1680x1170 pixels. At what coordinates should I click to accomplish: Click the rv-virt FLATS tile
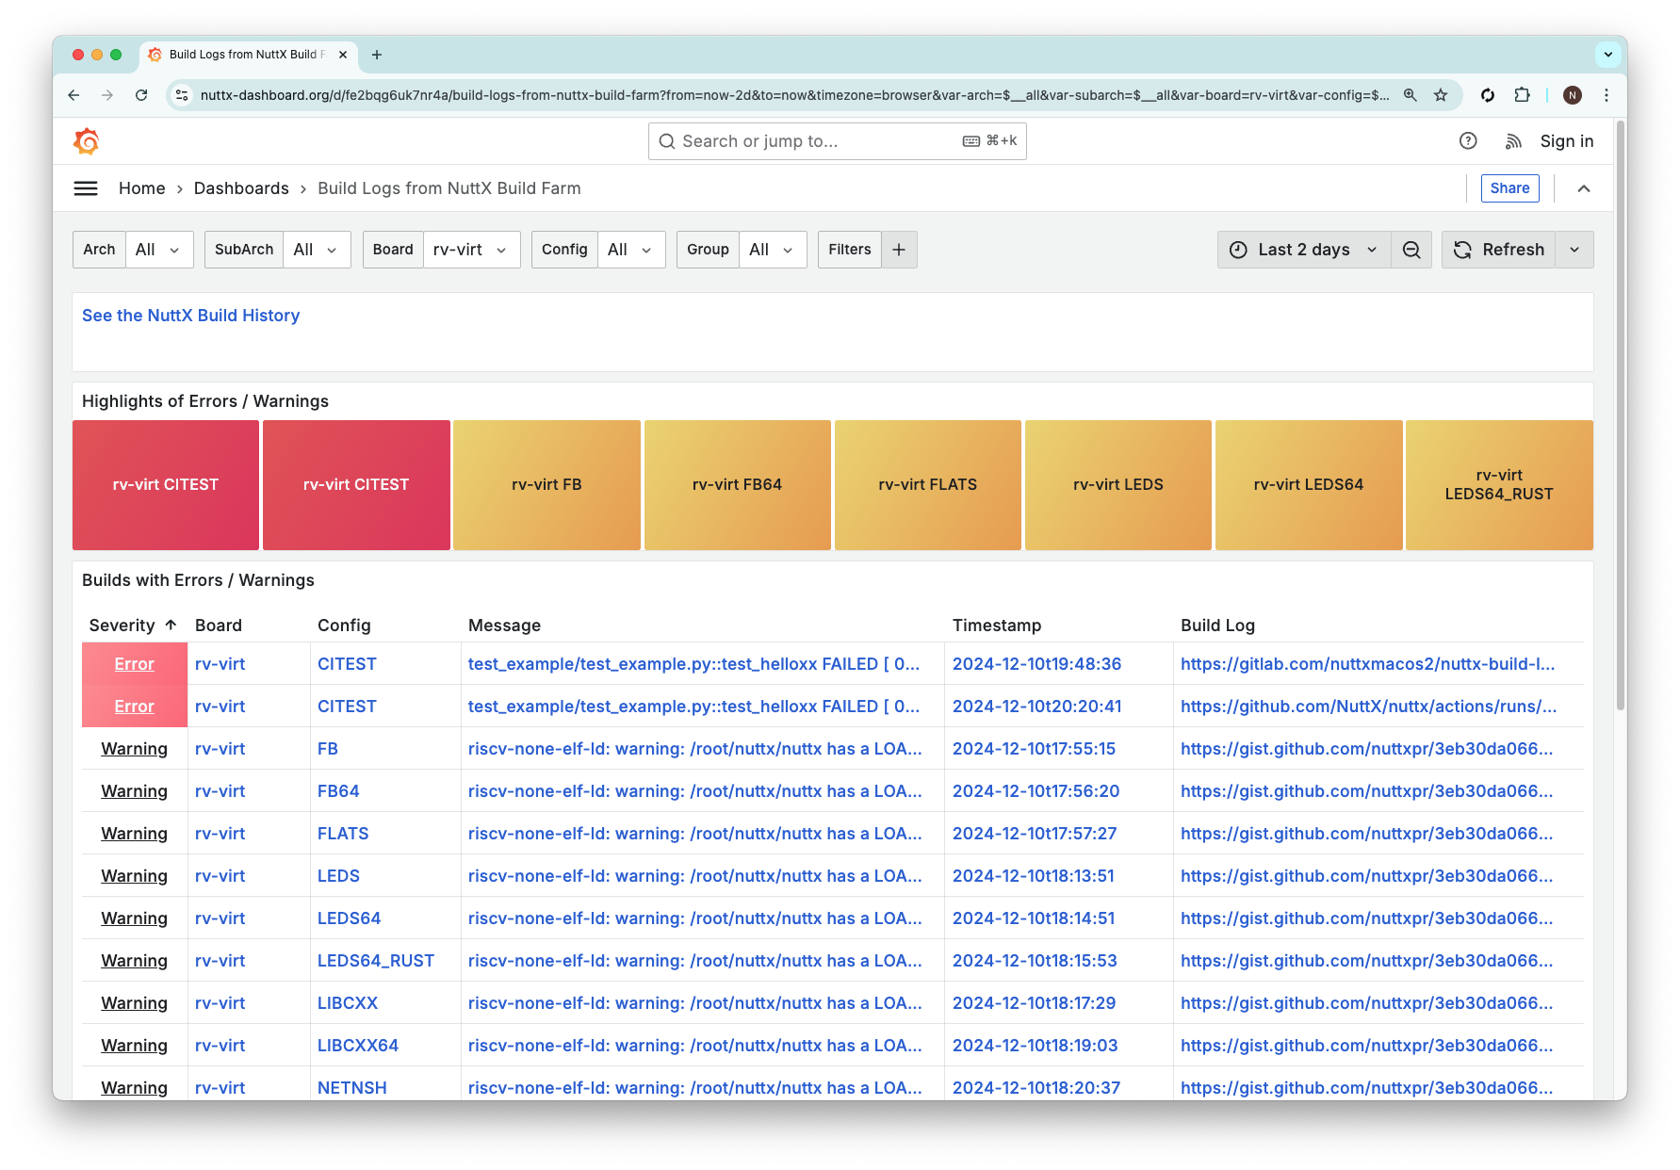coord(927,484)
